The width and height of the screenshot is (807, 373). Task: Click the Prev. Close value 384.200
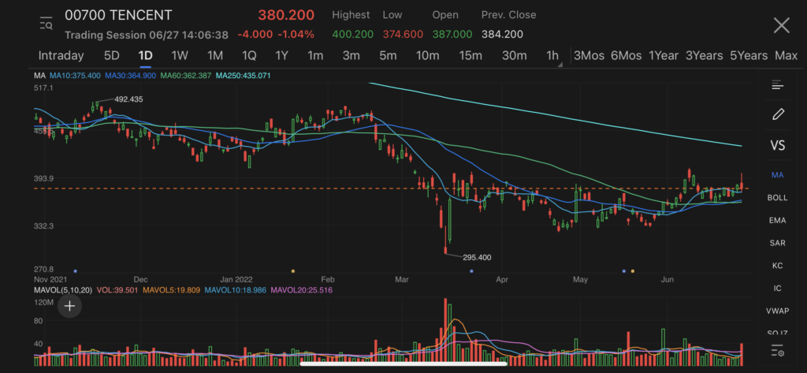click(502, 35)
